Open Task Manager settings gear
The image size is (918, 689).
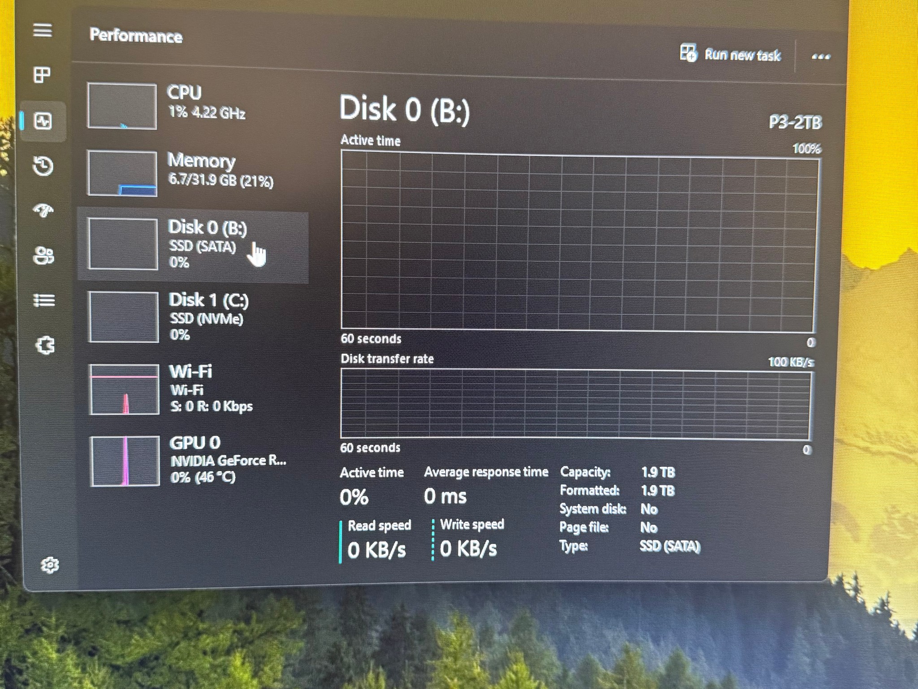[x=49, y=565]
